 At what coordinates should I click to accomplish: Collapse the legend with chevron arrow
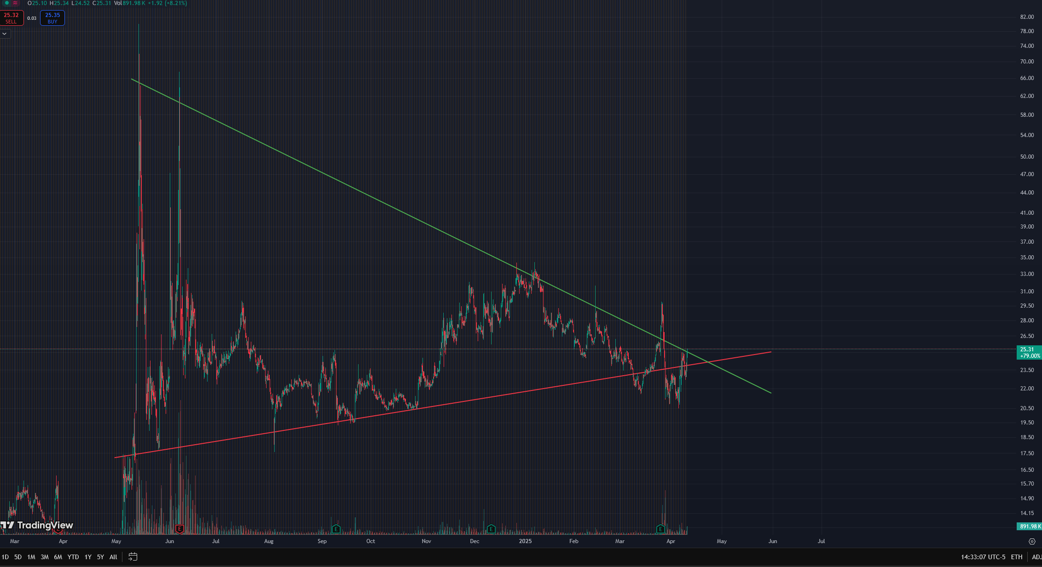pos(5,34)
